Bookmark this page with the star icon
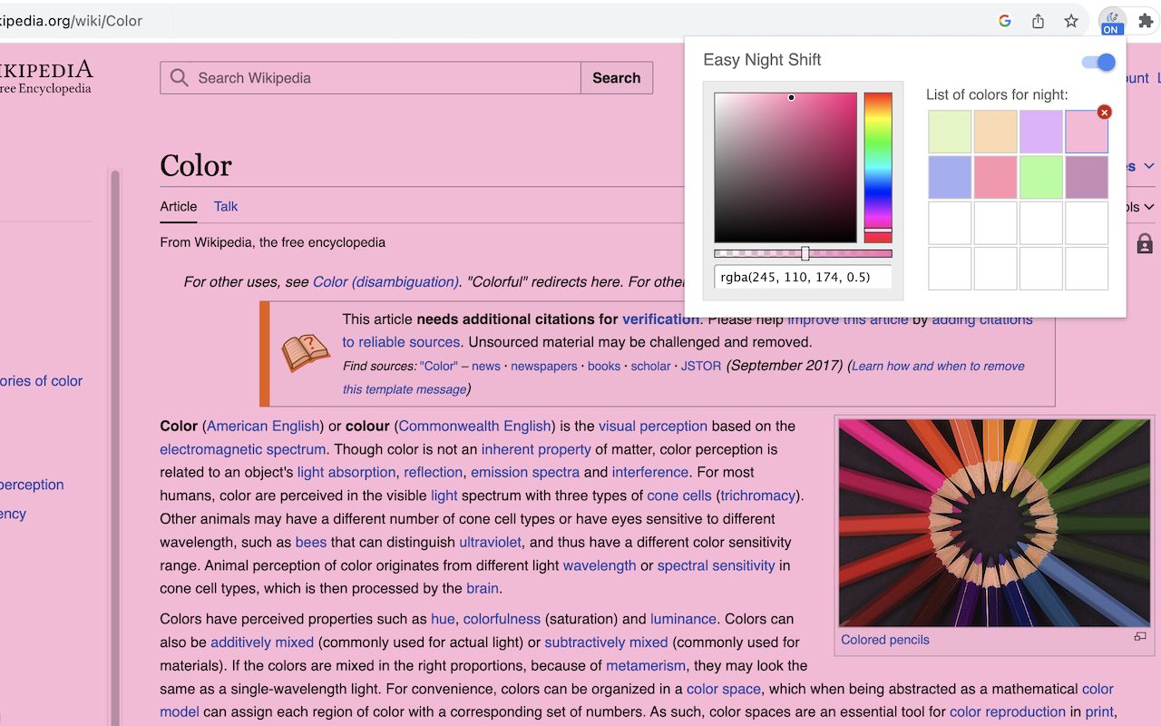This screenshot has height=726, width=1161. tap(1071, 21)
